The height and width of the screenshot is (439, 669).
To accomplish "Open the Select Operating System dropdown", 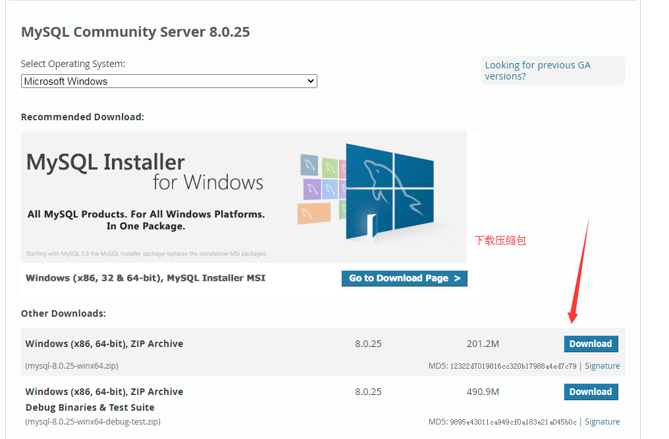I will (169, 81).
